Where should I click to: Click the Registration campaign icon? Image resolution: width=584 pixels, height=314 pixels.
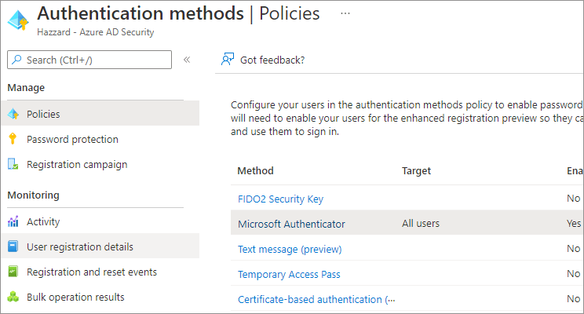(13, 165)
